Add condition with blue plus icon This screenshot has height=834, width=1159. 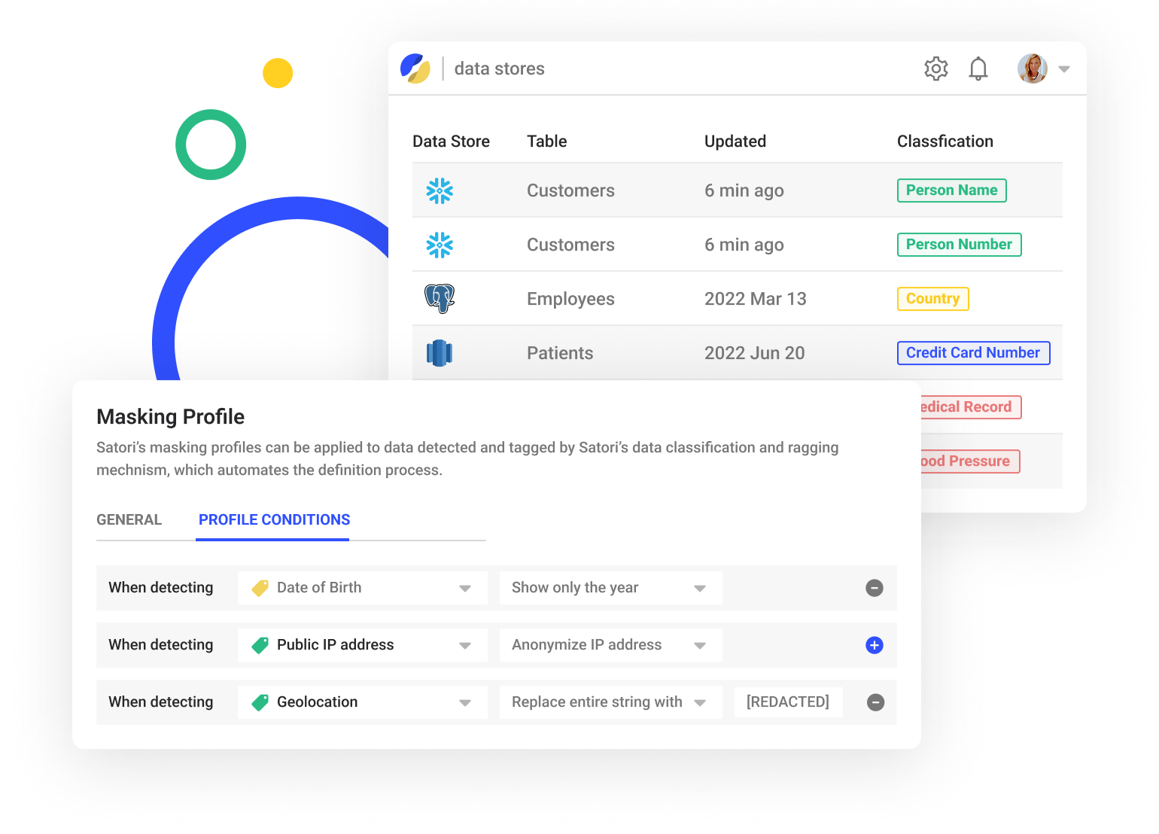(875, 645)
